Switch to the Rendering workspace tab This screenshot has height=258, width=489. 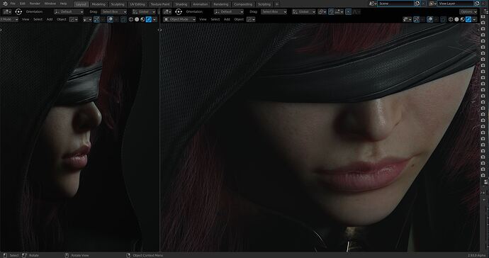[x=221, y=4]
